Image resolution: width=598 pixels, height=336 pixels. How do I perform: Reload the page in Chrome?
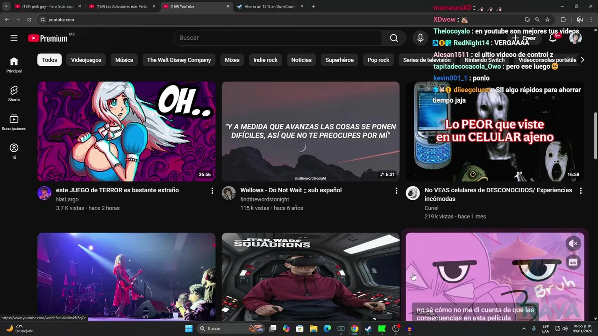coord(29,20)
